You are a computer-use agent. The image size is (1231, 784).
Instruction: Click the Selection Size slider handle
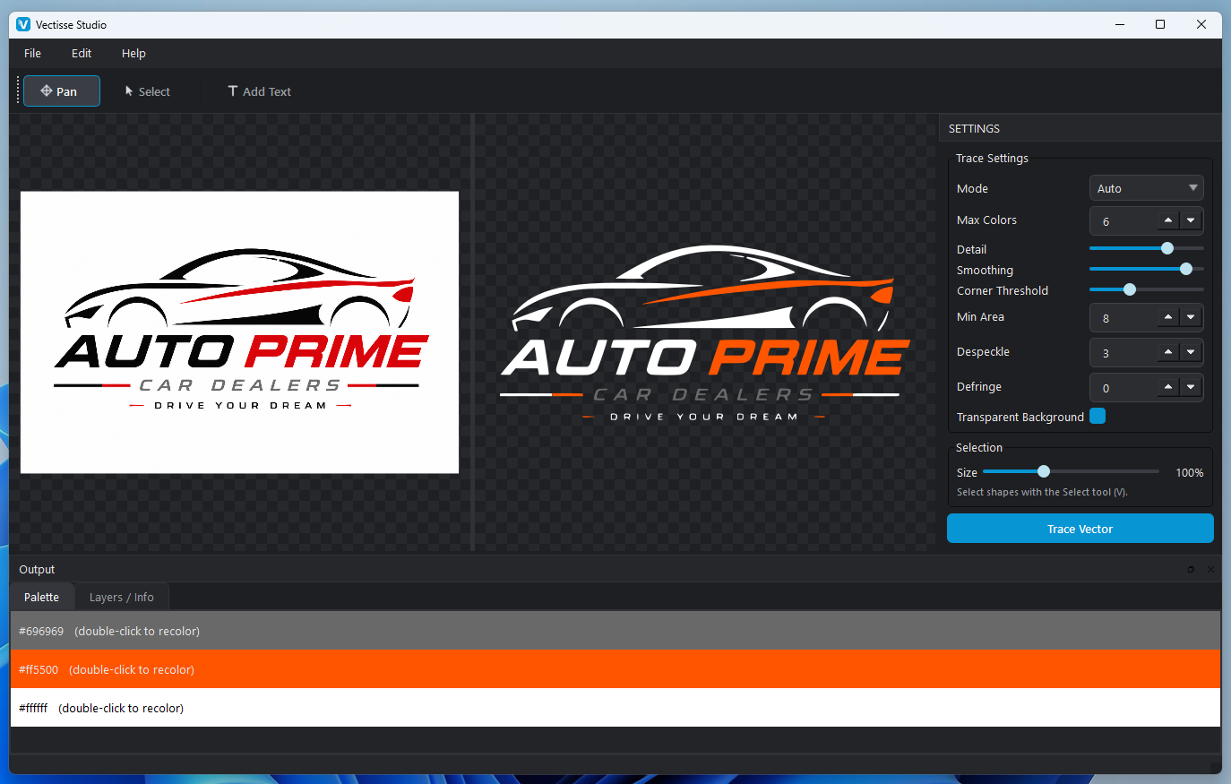coord(1044,471)
